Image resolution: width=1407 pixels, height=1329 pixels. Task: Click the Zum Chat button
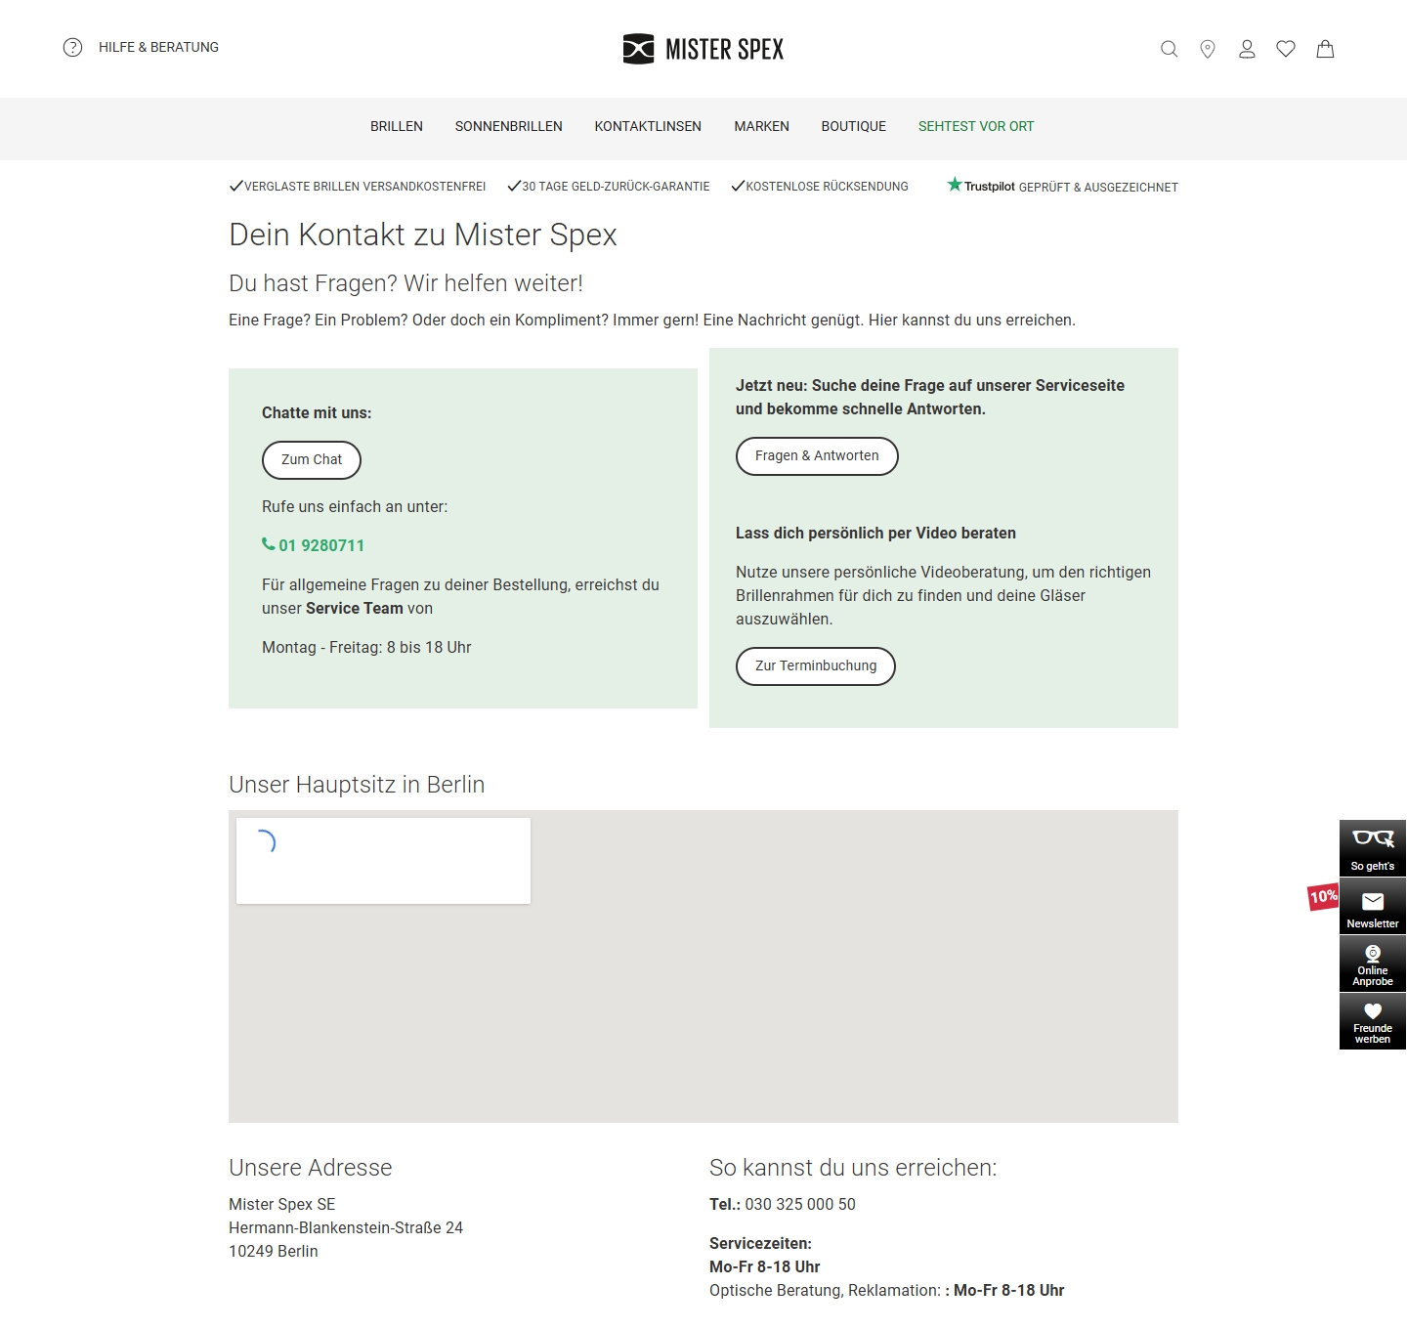point(312,460)
